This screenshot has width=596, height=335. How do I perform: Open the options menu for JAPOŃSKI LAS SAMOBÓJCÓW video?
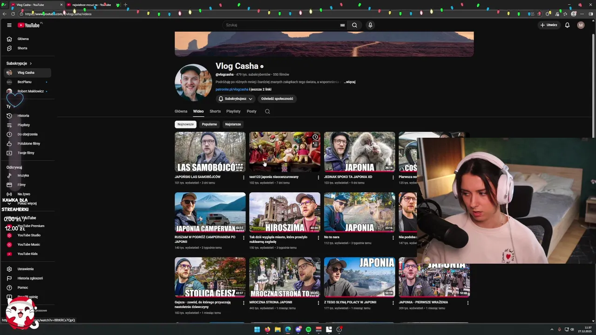244,177
